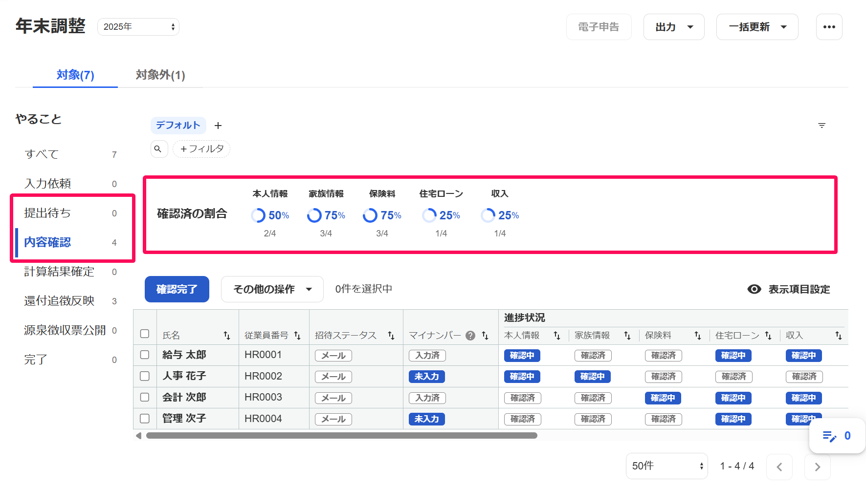866x488 pixels.
Task: Check the row for 給与 太郎
Action: [x=145, y=355]
